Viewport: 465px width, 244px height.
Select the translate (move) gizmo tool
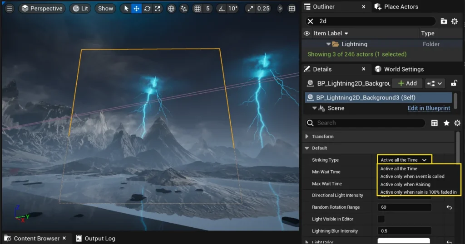[137, 9]
